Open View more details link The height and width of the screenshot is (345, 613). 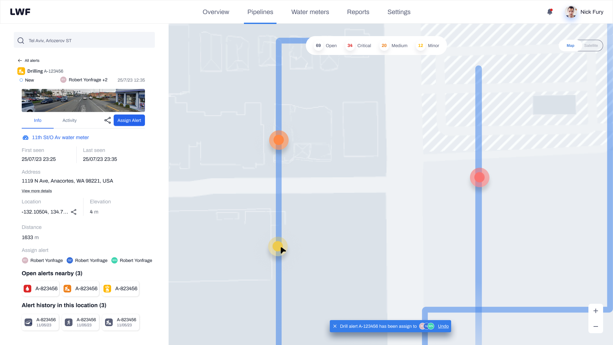click(37, 191)
